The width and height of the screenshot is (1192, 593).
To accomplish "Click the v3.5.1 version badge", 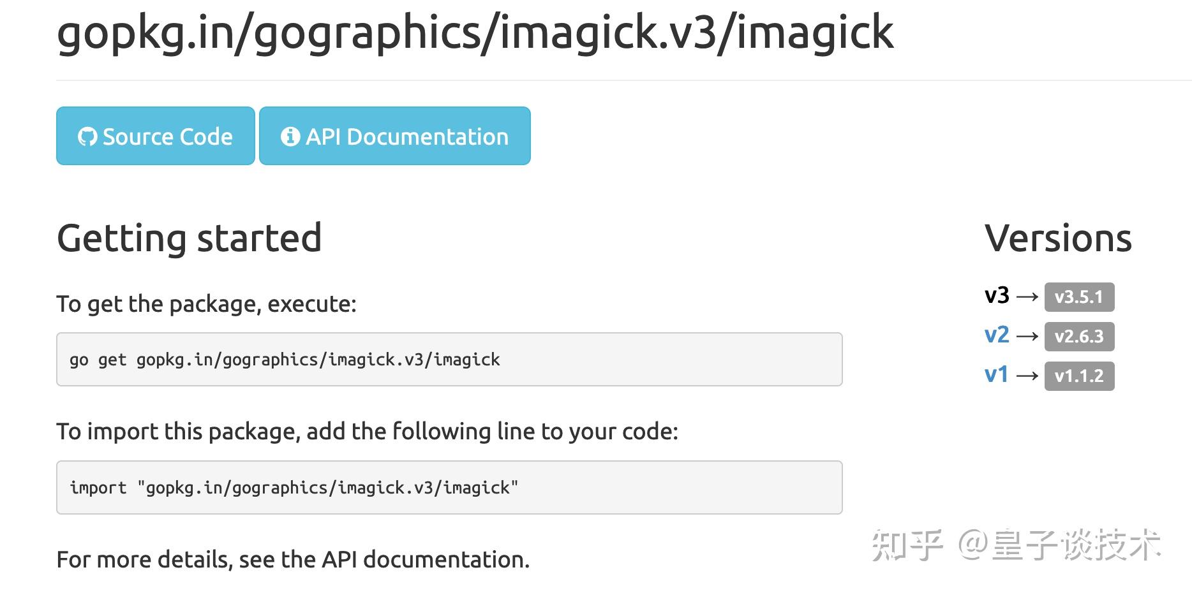I will [x=1080, y=296].
